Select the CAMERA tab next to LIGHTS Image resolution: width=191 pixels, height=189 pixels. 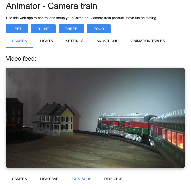click(19, 41)
